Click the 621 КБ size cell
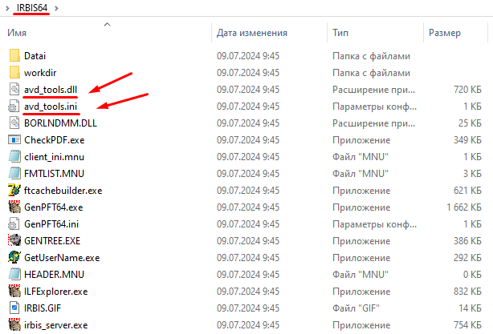The image size is (493, 334). pos(467,191)
